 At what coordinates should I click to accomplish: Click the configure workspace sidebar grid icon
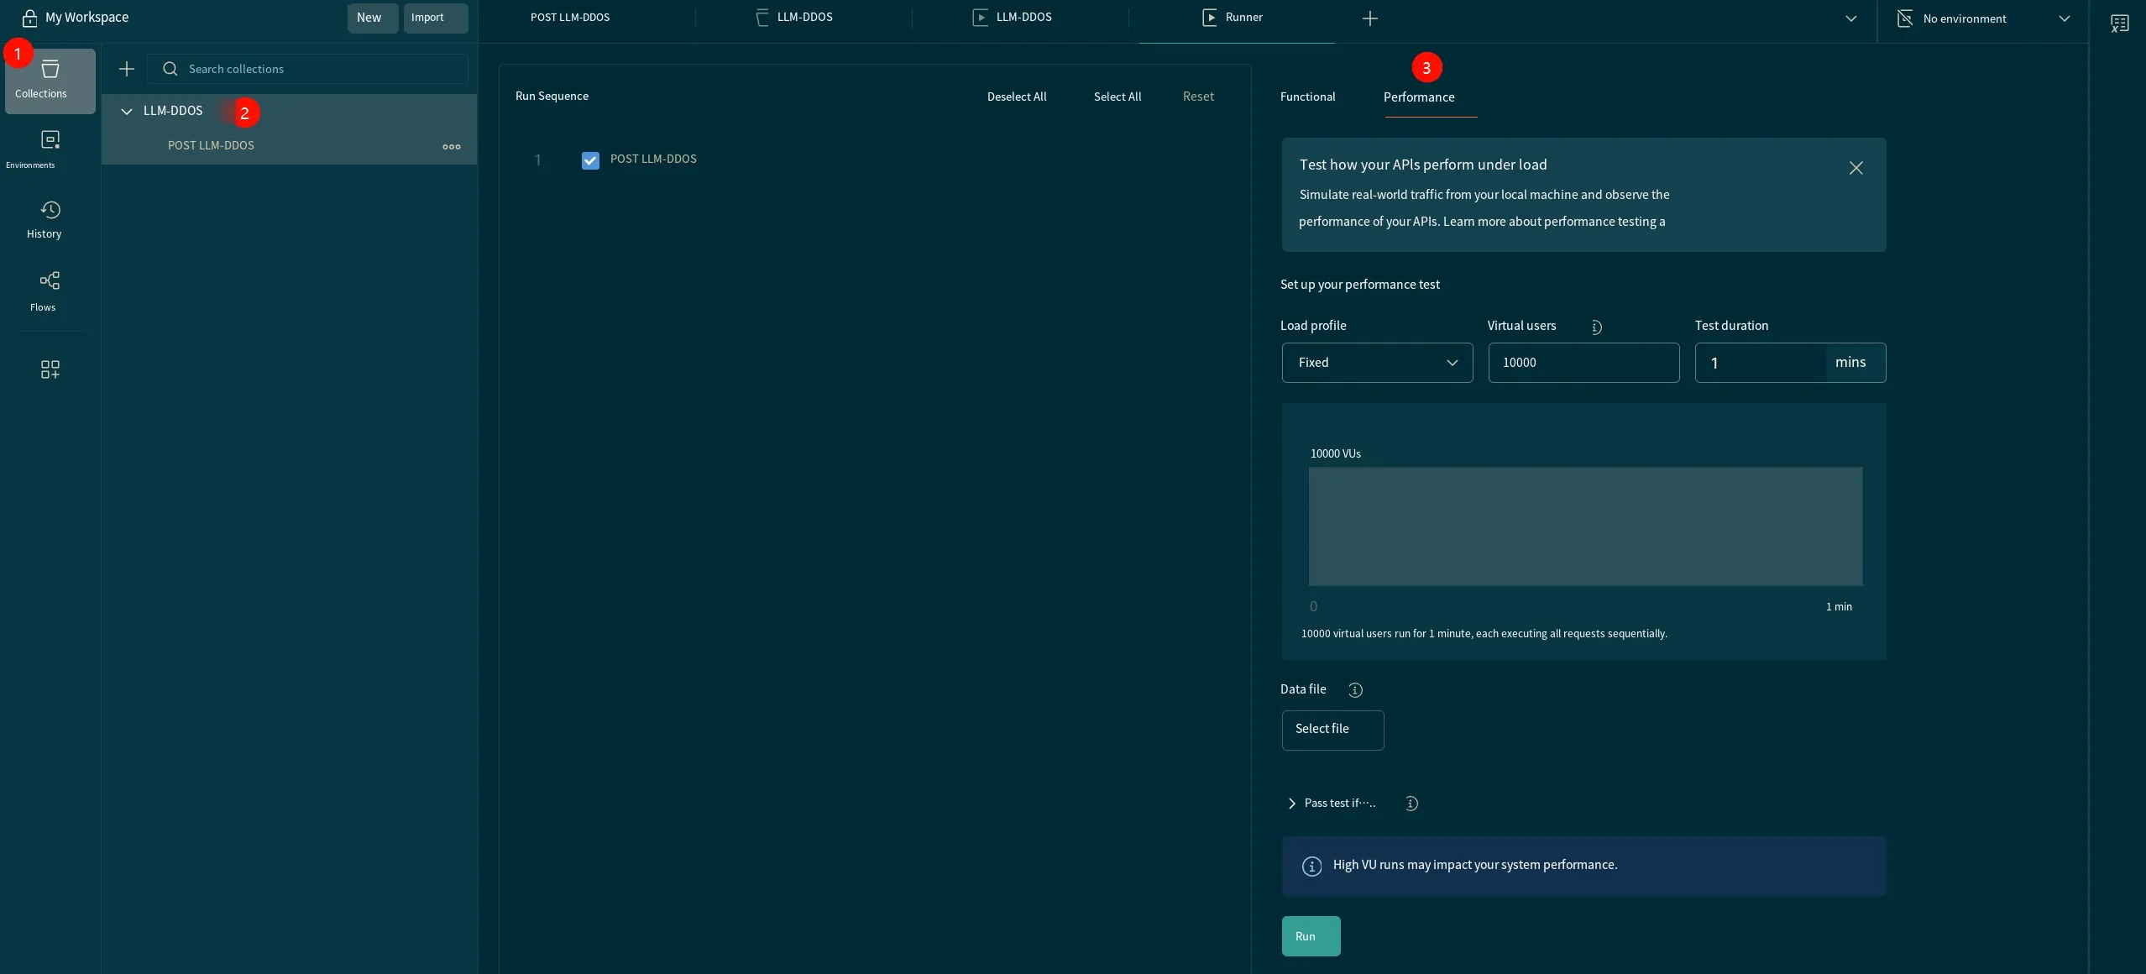coord(50,369)
